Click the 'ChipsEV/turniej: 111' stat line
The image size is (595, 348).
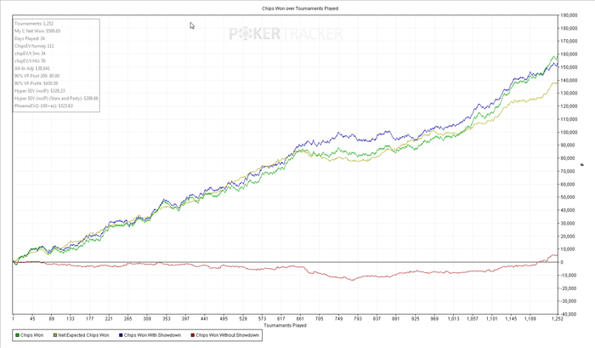pyautogui.click(x=34, y=46)
